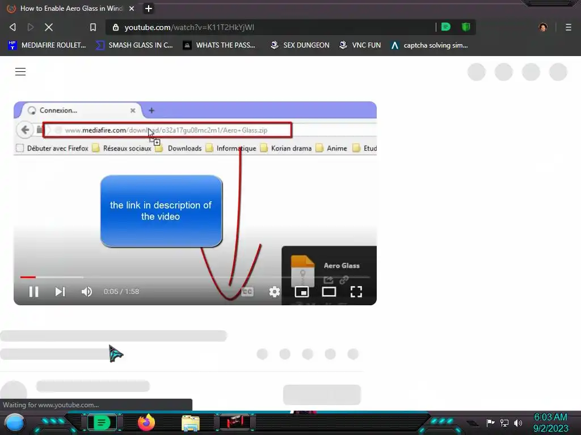Screen dimensions: 581x435
Task: Open a new browser tab with plus button
Action: (149, 8)
